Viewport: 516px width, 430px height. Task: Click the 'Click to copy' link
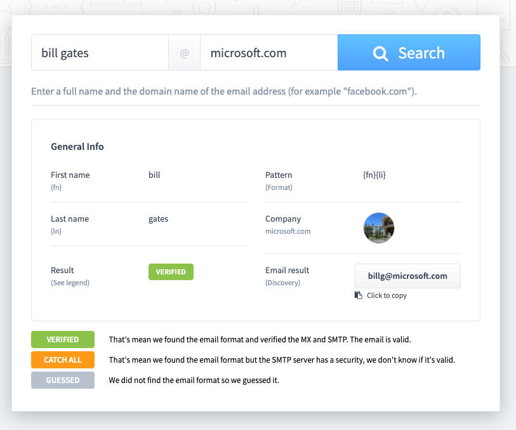click(387, 295)
